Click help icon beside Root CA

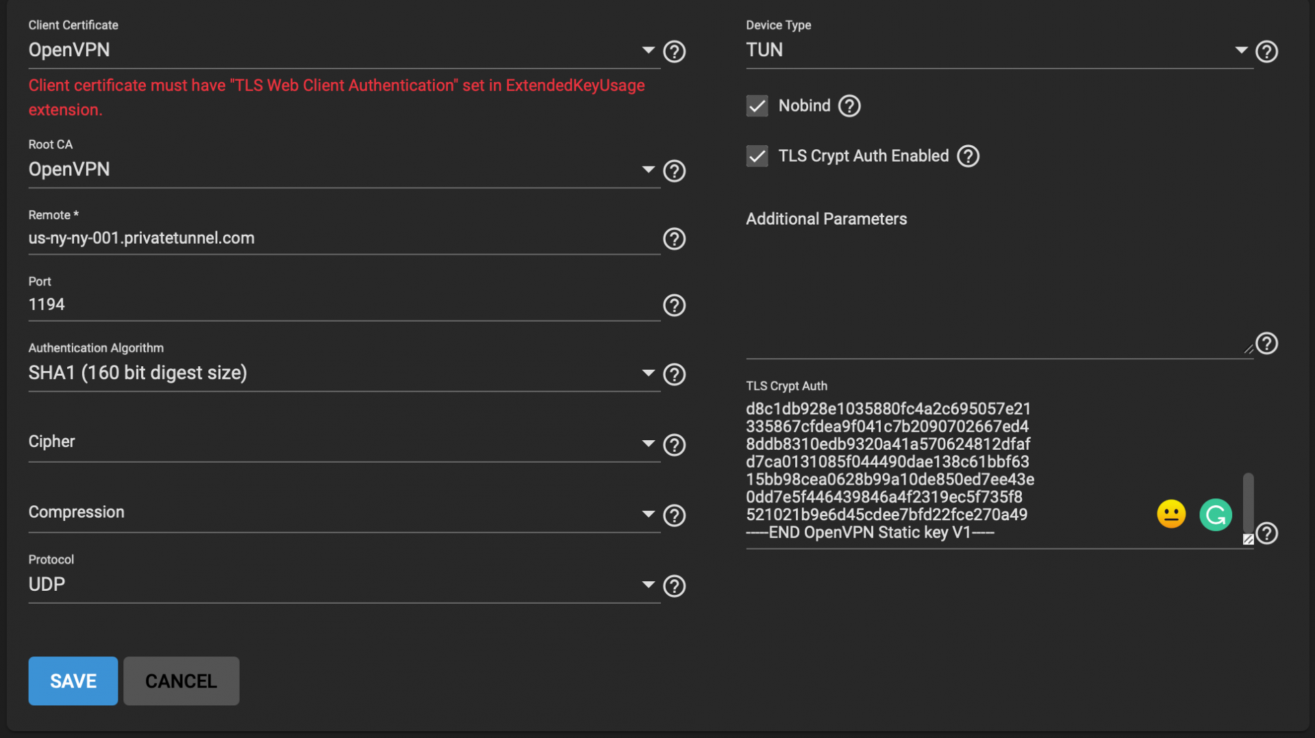[x=675, y=170]
